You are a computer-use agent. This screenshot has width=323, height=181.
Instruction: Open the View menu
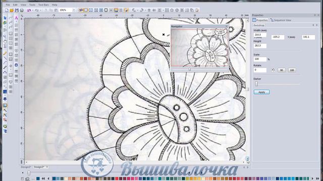(x=23, y=5)
